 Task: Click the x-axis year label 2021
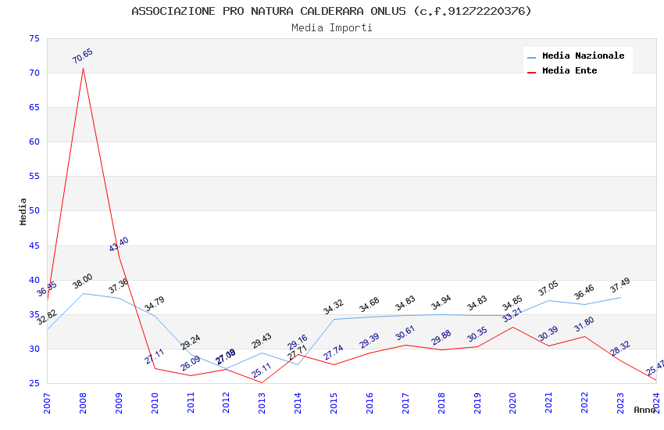pos(549,403)
